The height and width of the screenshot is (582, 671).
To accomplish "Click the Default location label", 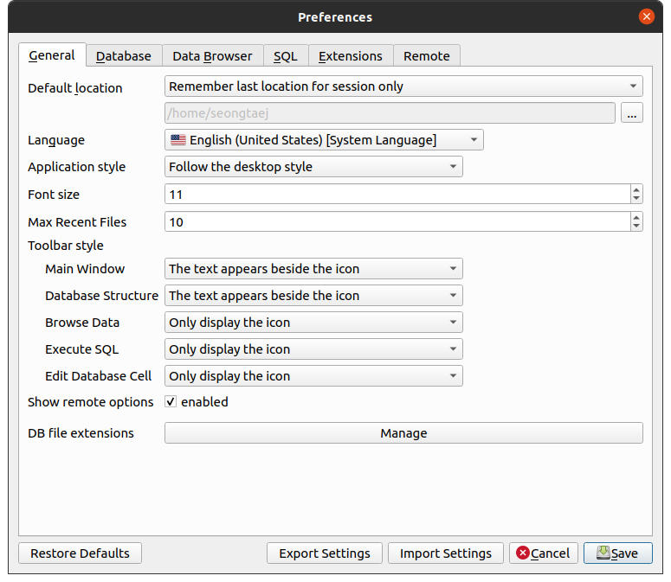I will point(75,88).
